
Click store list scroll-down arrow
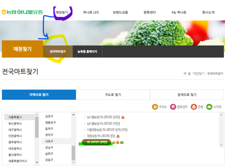[221, 145]
